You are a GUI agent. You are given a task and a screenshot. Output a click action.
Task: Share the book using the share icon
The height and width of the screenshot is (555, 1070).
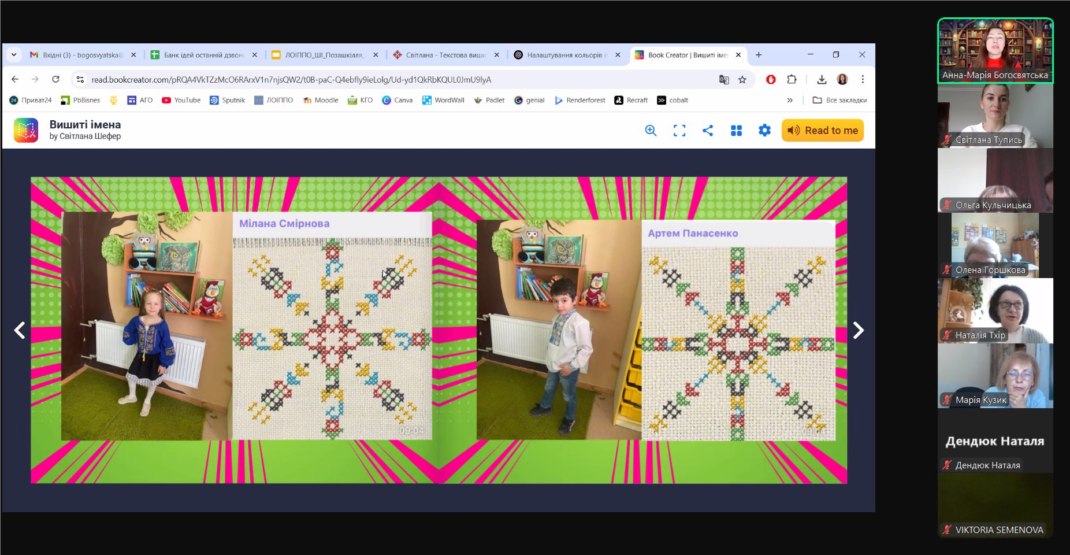point(708,131)
